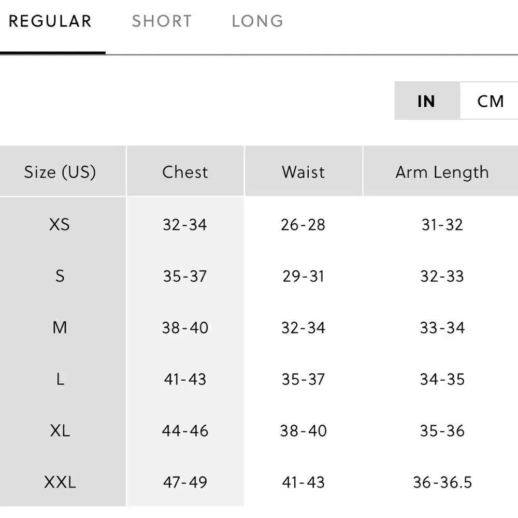Click the Arm Length column header
The height and width of the screenshot is (518, 518).
coord(442,171)
